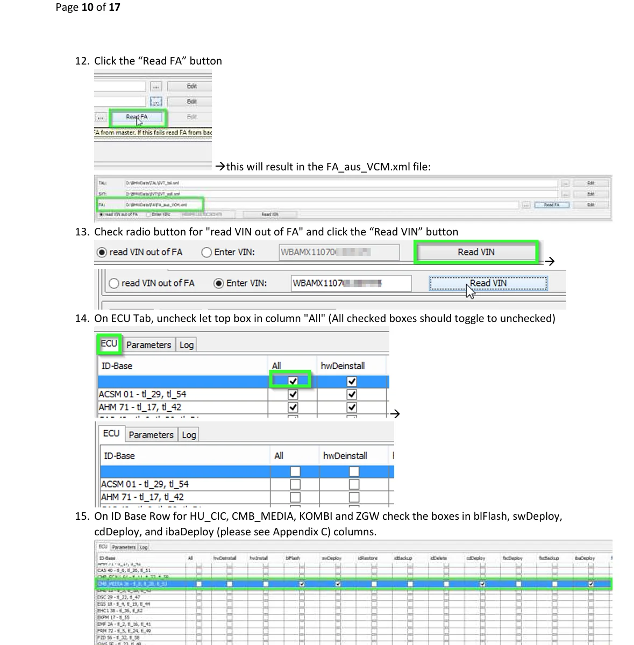Click Edit next to the TAL field
Image resolution: width=634 pixels, height=645 pixels.
coord(590,183)
